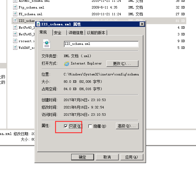Click the large XML file icon in dialog

click(x=47, y=44)
